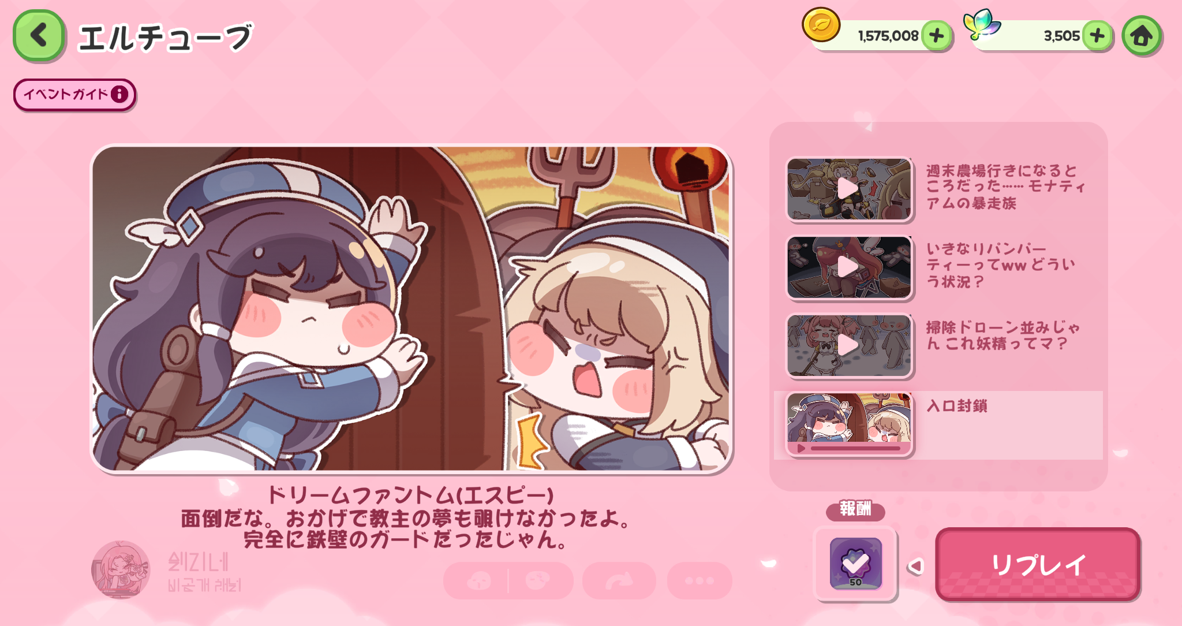The image size is (1182, 626).
Task: Click the リプレイ replay button
Action: pyautogui.click(x=1038, y=564)
